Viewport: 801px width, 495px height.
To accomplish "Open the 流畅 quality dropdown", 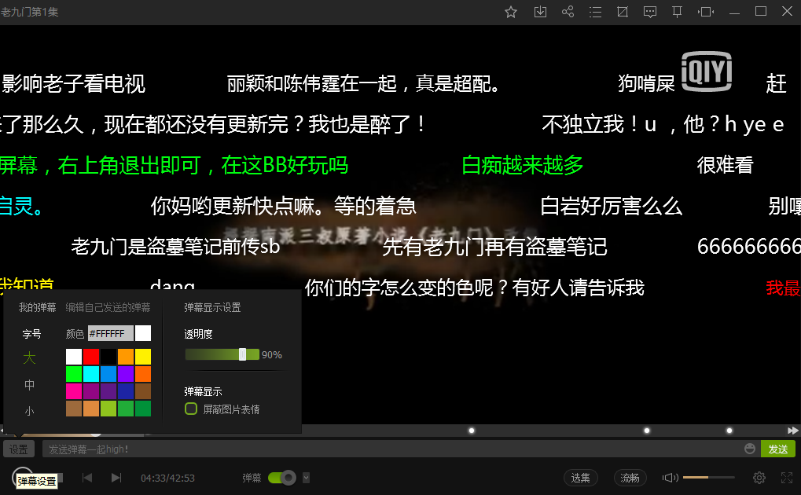I will click(x=630, y=477).
